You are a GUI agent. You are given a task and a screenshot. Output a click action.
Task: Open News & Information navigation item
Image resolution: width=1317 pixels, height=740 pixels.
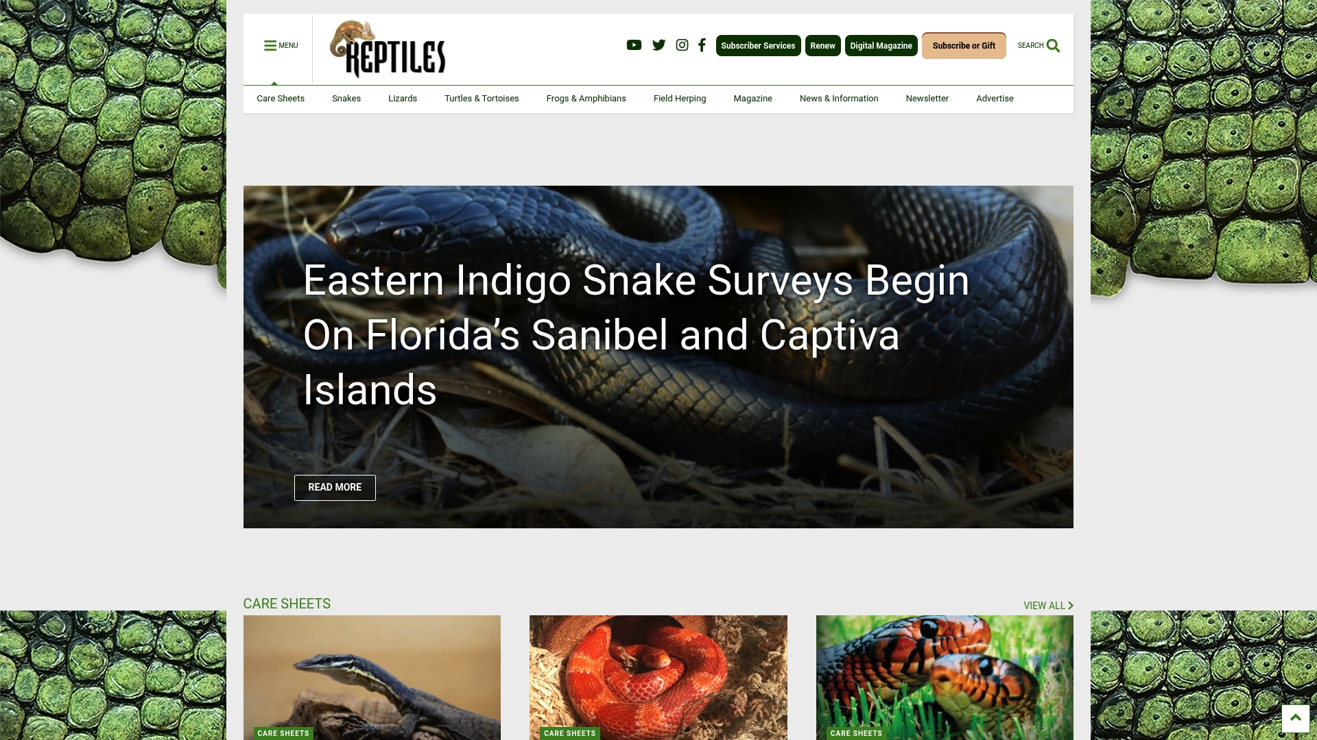pos(839,99)
